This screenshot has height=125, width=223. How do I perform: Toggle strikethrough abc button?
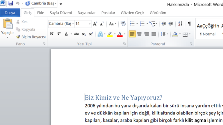pos(76,34)
